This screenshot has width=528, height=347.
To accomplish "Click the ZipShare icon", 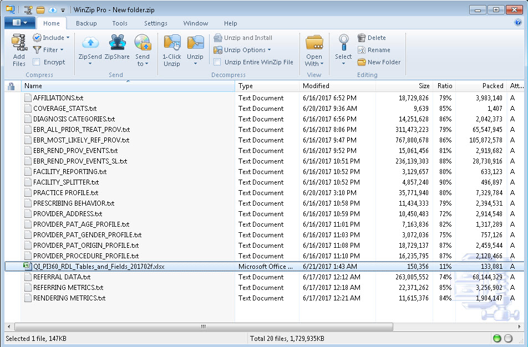I will pyautogui.click(x=117, y=43).
